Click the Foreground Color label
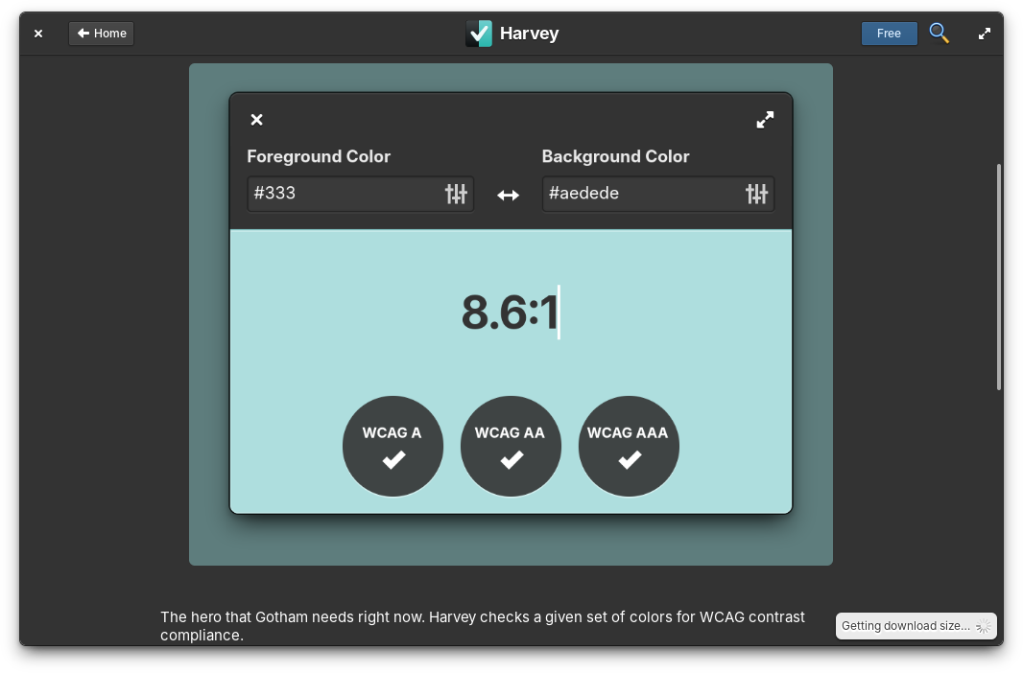Viewport: 1023px width, 673px height. (319, 156)
